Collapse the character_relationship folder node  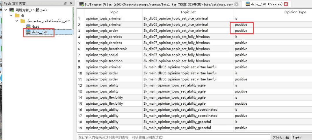(x=17, y=21)
